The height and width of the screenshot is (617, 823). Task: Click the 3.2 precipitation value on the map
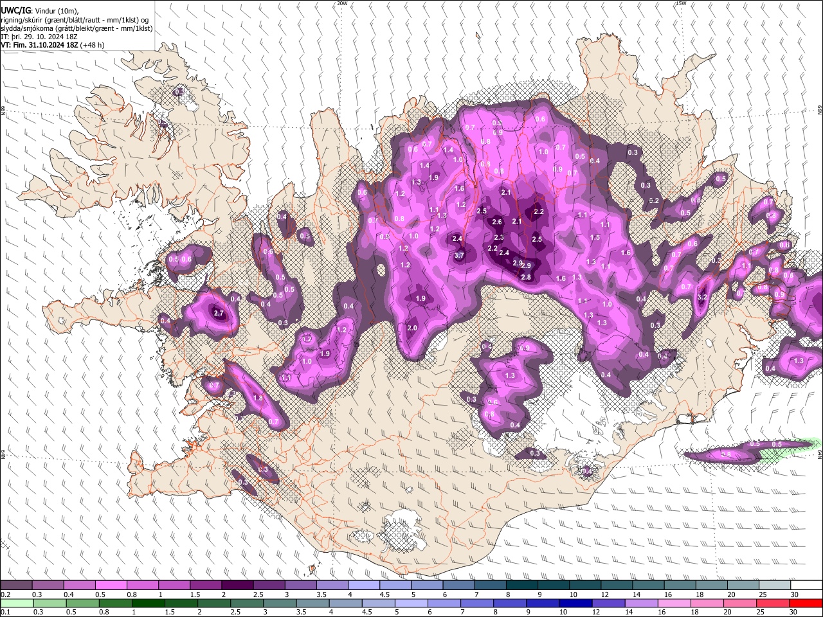point(703,298)
